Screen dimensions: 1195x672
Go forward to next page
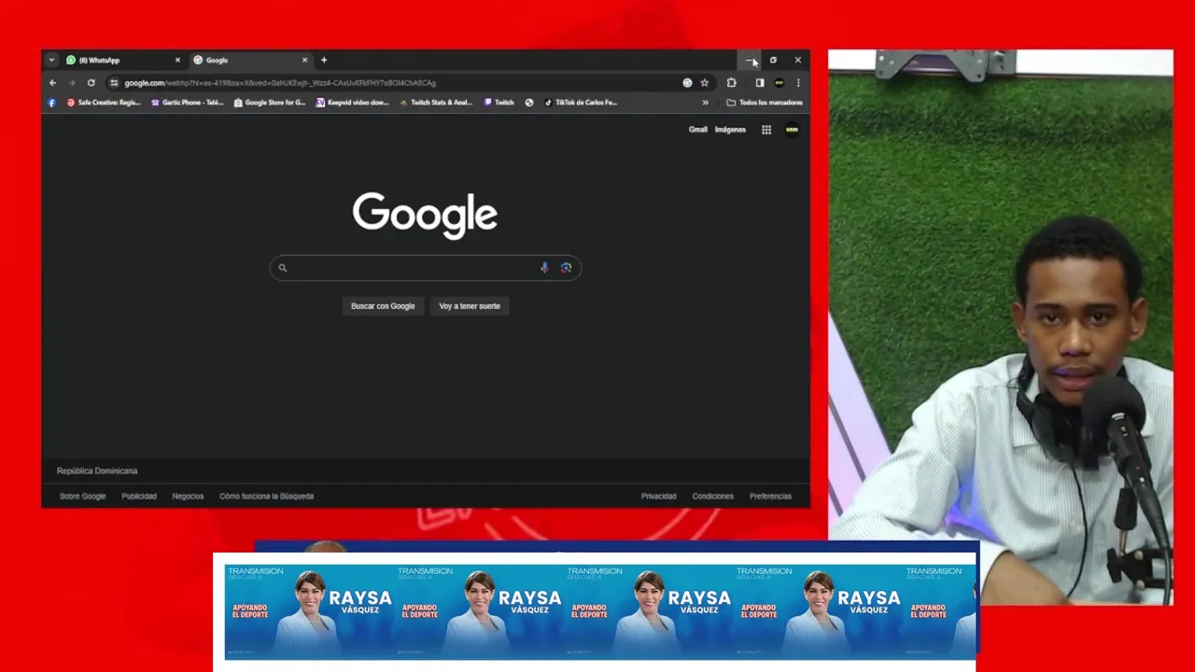(71, 83)
